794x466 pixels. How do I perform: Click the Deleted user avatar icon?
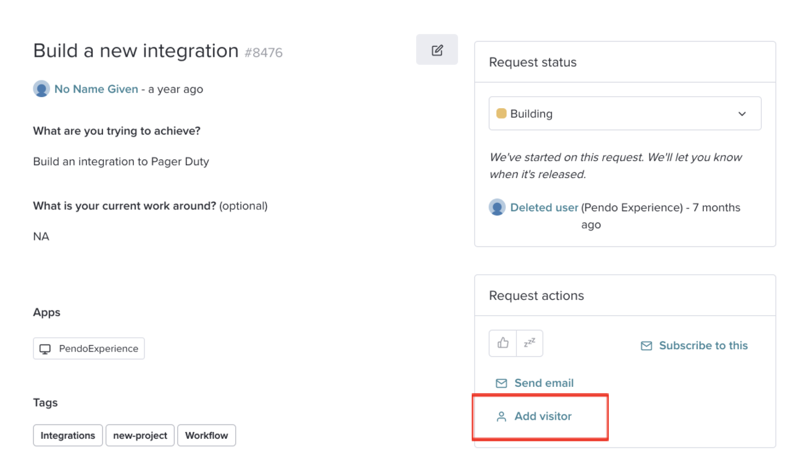click(497, 207)
